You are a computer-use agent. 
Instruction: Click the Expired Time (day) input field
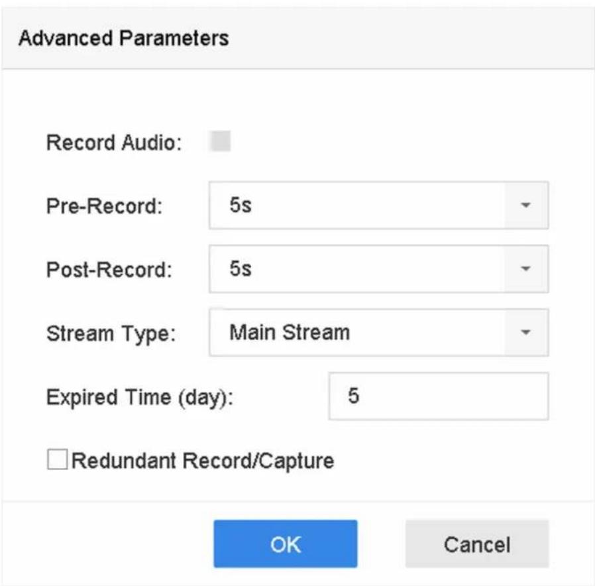tap(438, 396)
